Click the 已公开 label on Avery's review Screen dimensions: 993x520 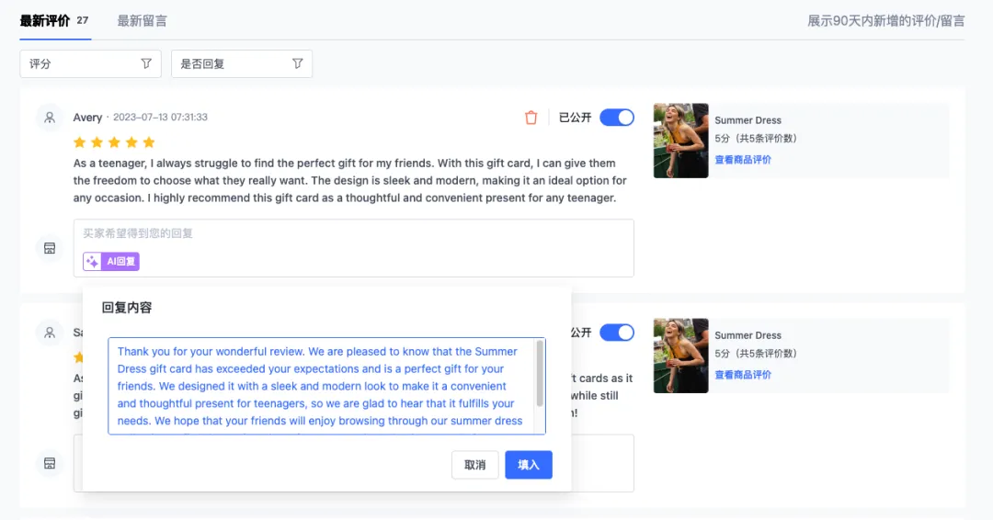[x=575, y=118]
